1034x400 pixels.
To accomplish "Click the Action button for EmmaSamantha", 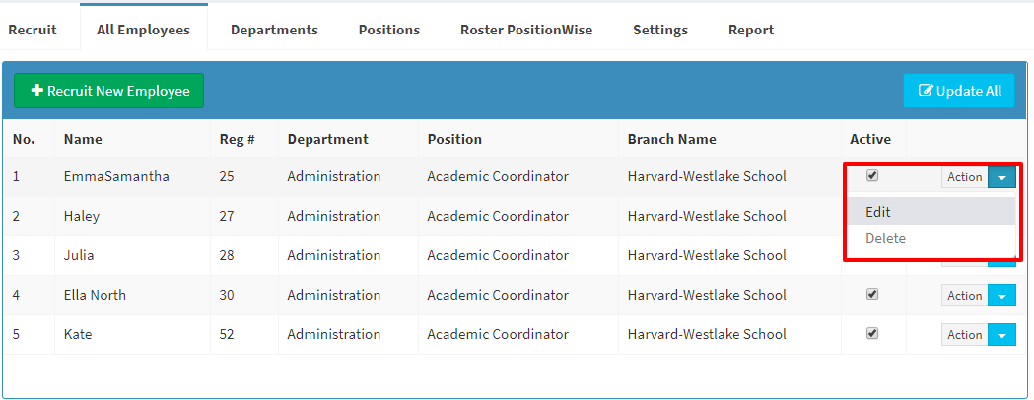I will point(965,176).
